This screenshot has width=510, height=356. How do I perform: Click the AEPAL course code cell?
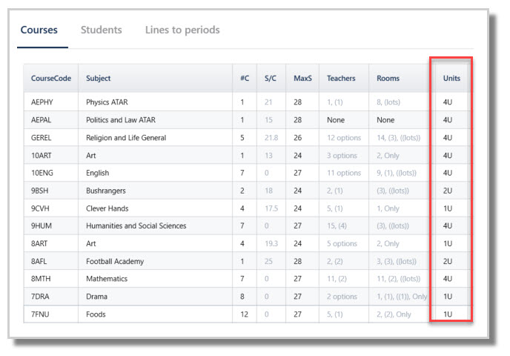coord(41,120)
